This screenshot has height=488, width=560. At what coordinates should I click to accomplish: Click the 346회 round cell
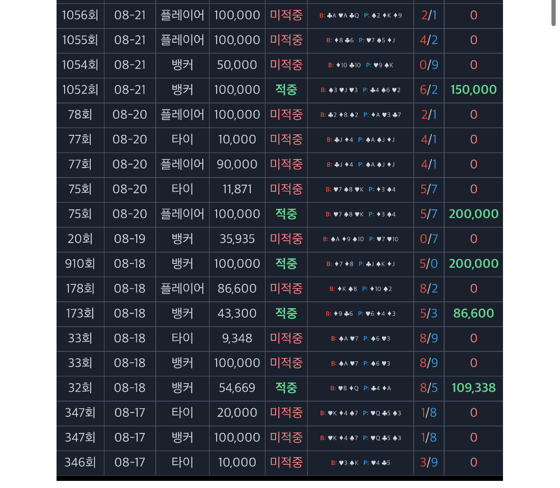tap(80, 462)
